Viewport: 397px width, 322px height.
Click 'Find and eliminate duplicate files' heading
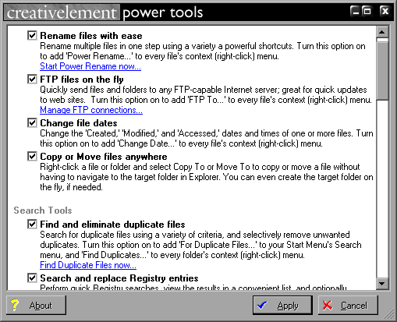(x=112, y=225)
